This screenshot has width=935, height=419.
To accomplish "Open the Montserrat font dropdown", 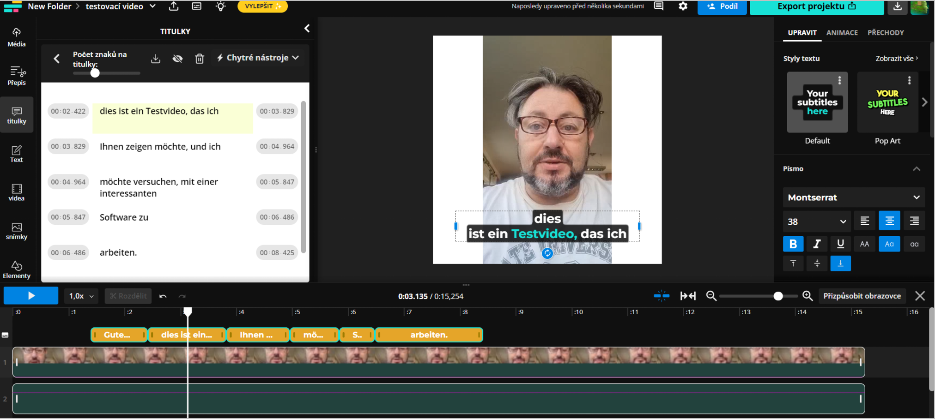I will click(x=854, y=198).
